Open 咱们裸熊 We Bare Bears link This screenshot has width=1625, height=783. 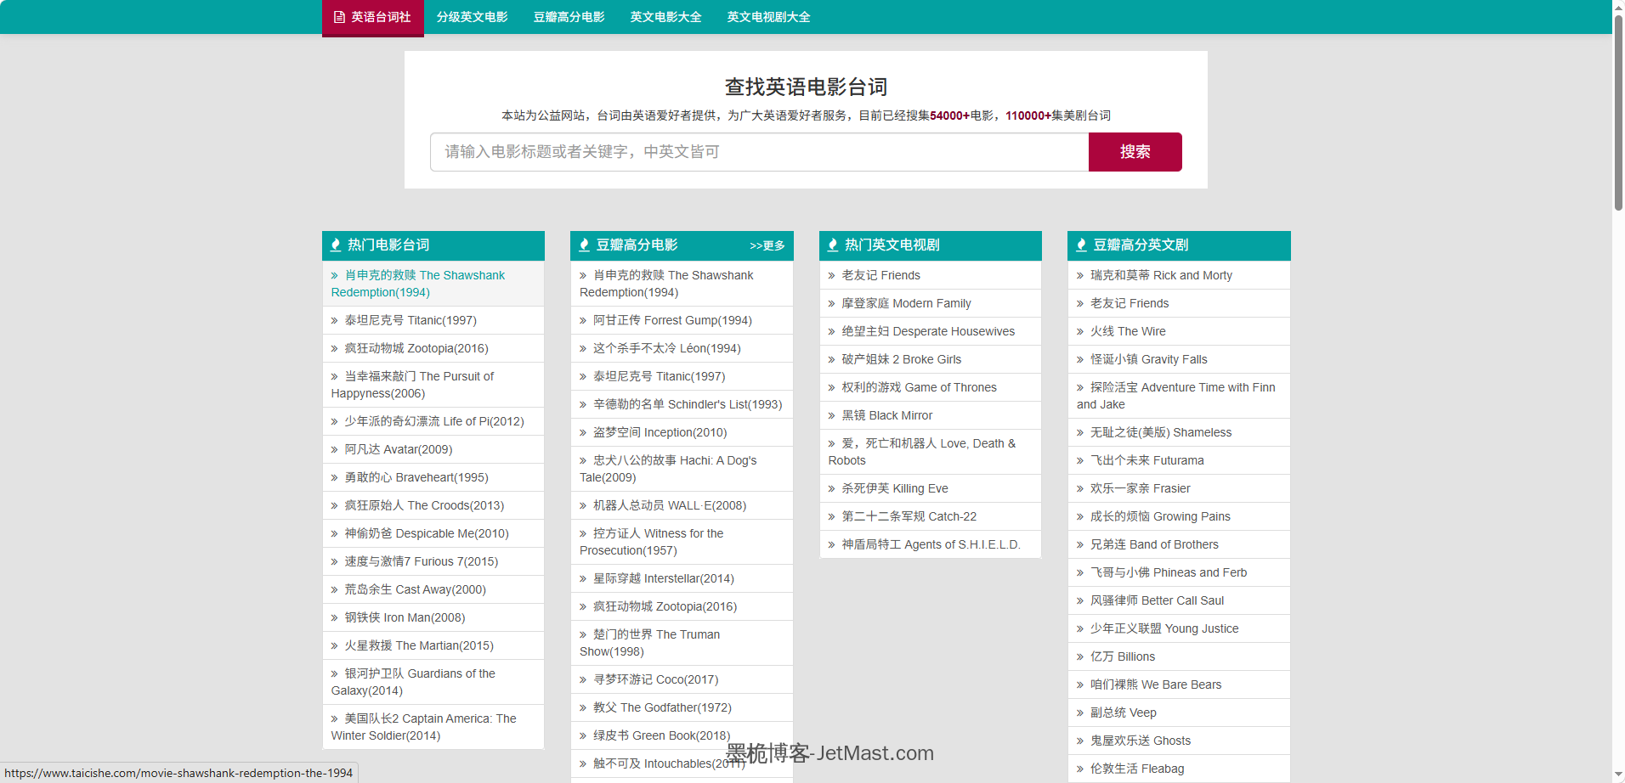pyautogui.click(x=1156, y=684)
